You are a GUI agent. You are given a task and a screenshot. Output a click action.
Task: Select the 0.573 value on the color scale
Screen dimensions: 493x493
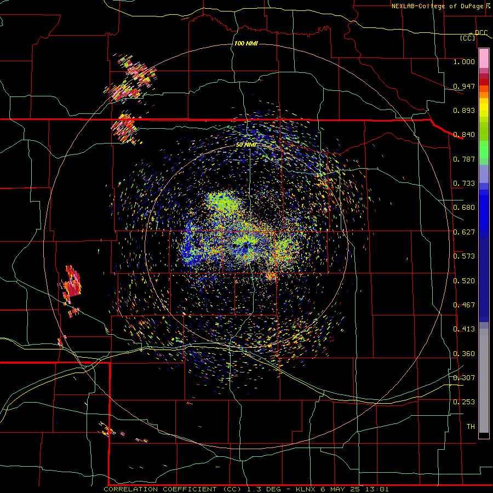pos(464,256)
